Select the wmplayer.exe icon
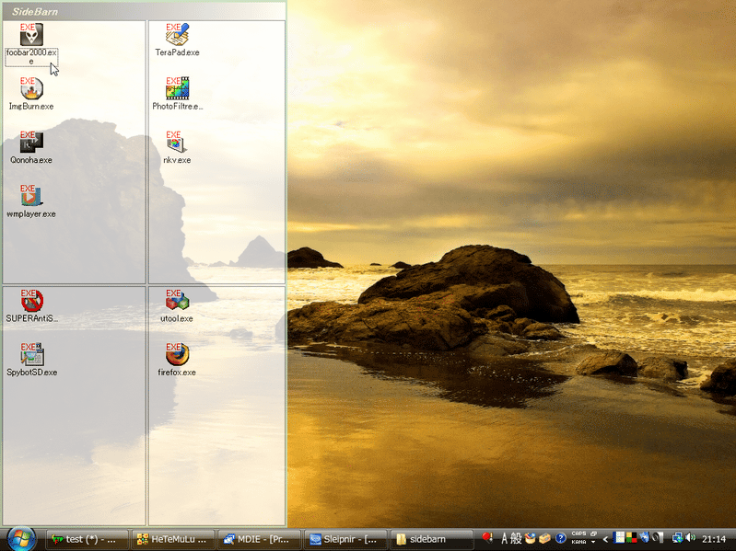The width and height of the screenshot is (736, 551). pos(31,197)
